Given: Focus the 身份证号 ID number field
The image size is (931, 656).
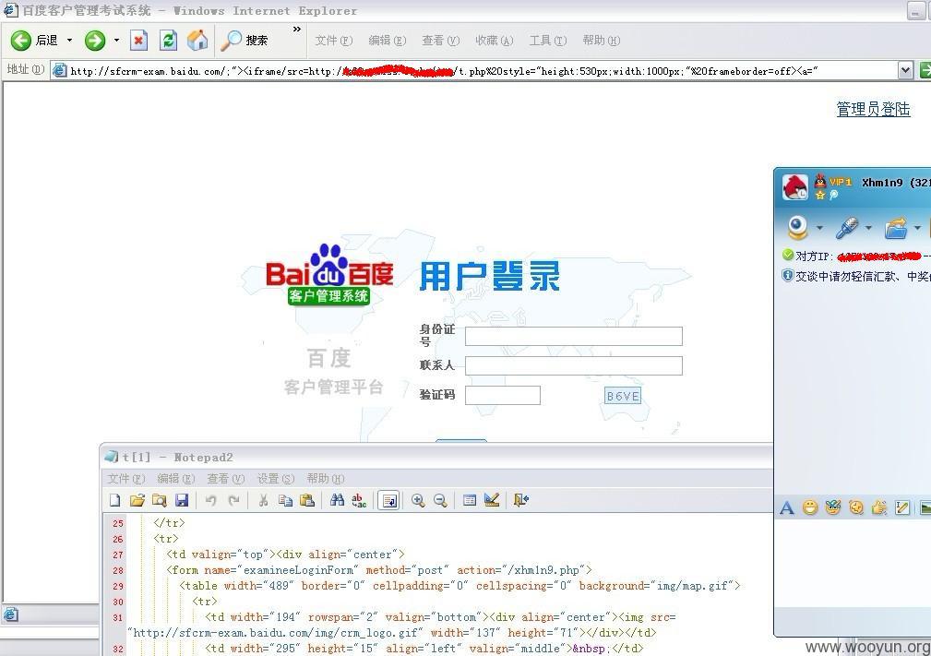Looking at the screenshot, I should tap(574, 336).
